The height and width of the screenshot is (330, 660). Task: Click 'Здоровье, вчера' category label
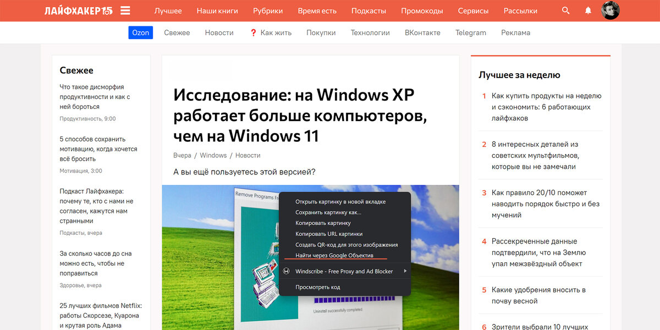click(80, 285)
